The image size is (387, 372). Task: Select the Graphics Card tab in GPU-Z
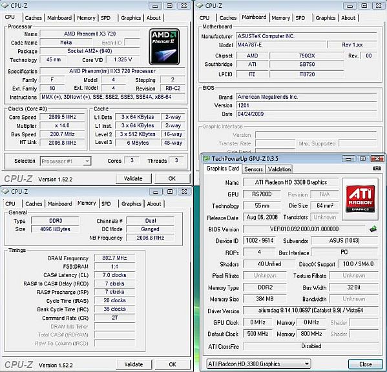tap(222, 169)
